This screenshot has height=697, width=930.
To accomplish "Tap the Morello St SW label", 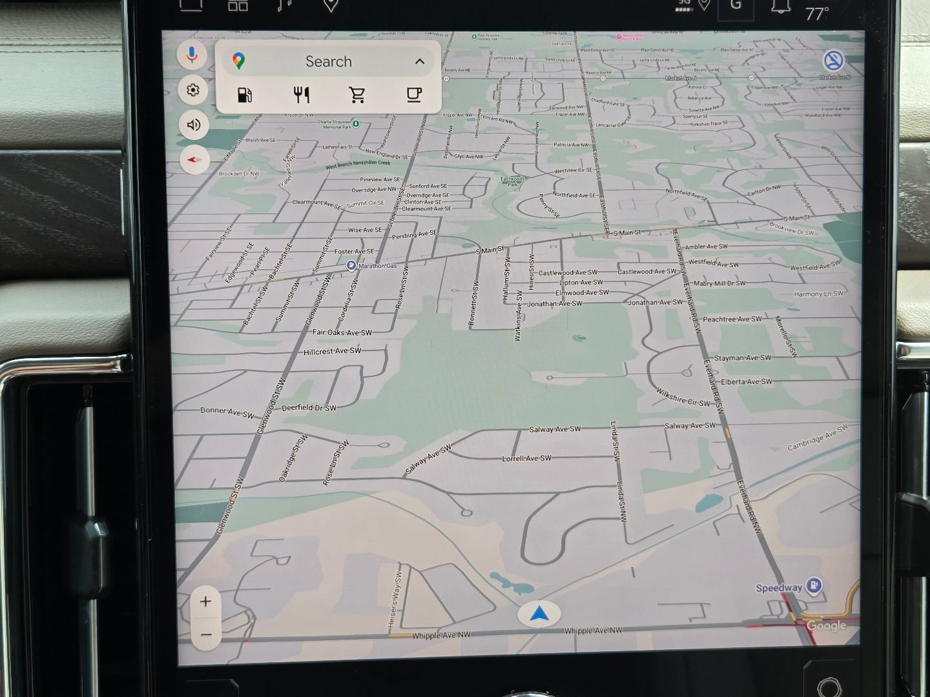I will click(786, 337).
